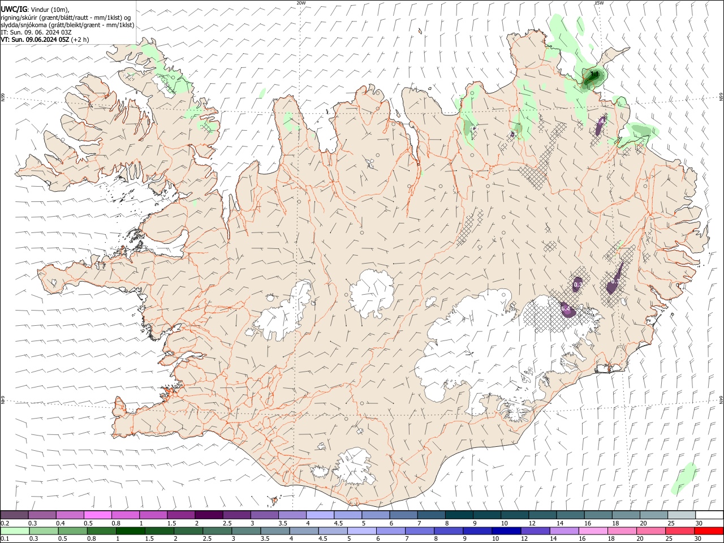Image resolution: width=724 pixels, height=543 pixels.
Task: Click the 2.5 swatch in the snow scale
Action: (236, 515)
